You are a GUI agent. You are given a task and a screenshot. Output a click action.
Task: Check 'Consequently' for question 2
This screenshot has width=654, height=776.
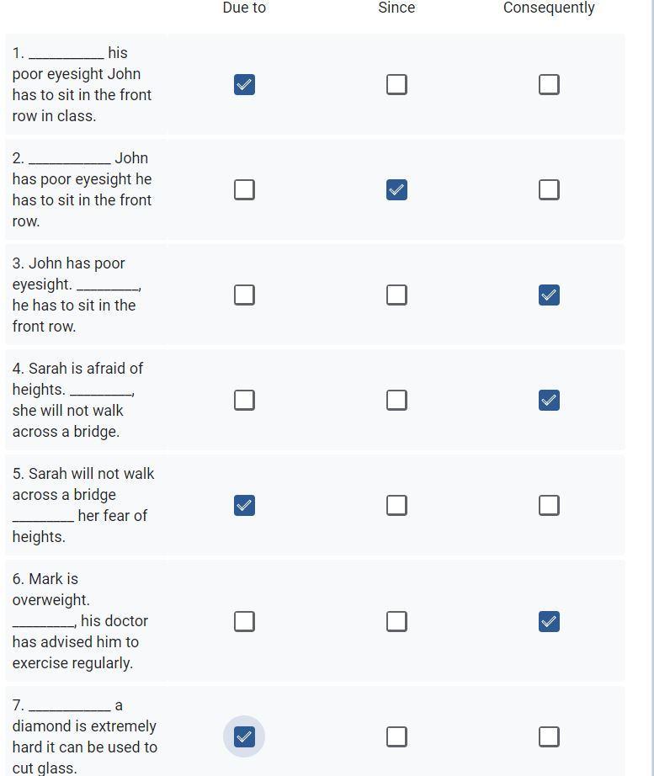point(549,189)
